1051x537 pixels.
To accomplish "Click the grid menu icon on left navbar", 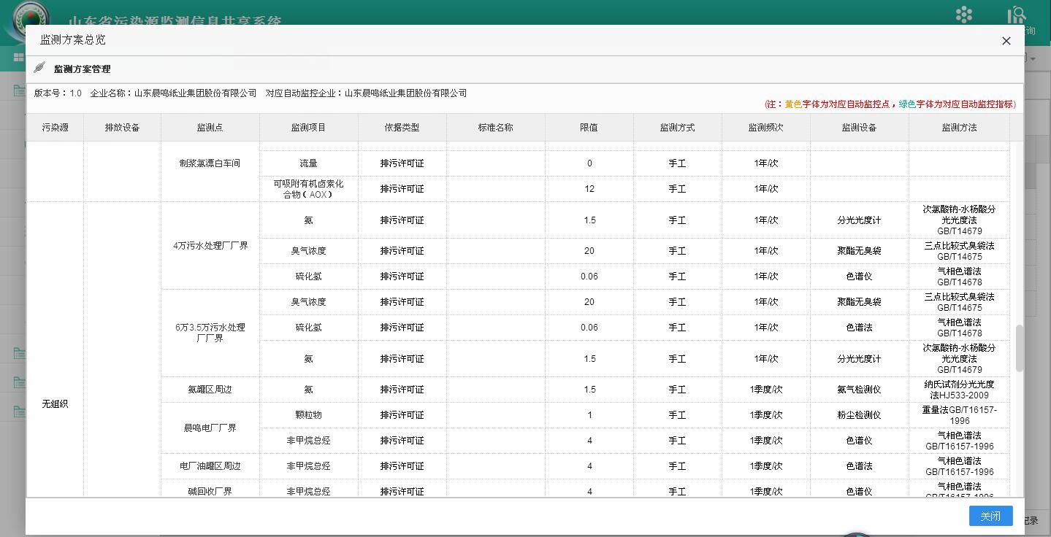I will tap(18, 58).
